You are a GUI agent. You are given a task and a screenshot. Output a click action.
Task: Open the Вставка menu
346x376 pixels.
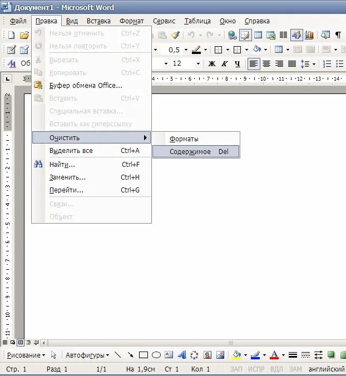click(98, 21)
